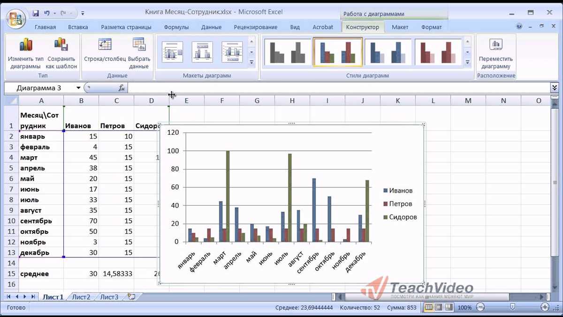Viewport: 563px width, 317px height.
Task: Zoom out with the minus button
Action: [480, 307]
